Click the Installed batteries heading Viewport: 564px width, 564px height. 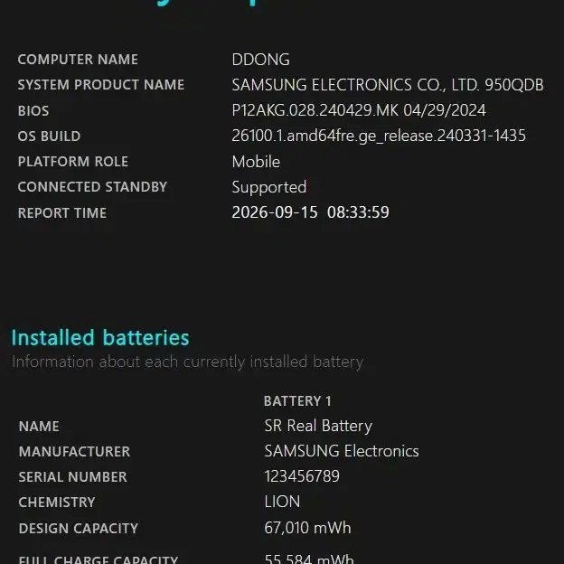100,338
